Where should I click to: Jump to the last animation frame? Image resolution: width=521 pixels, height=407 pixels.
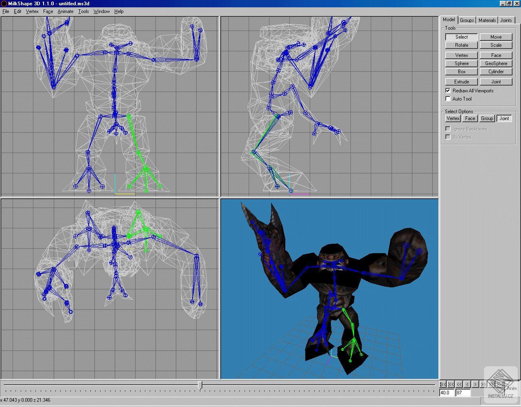(x=499, y=384)
